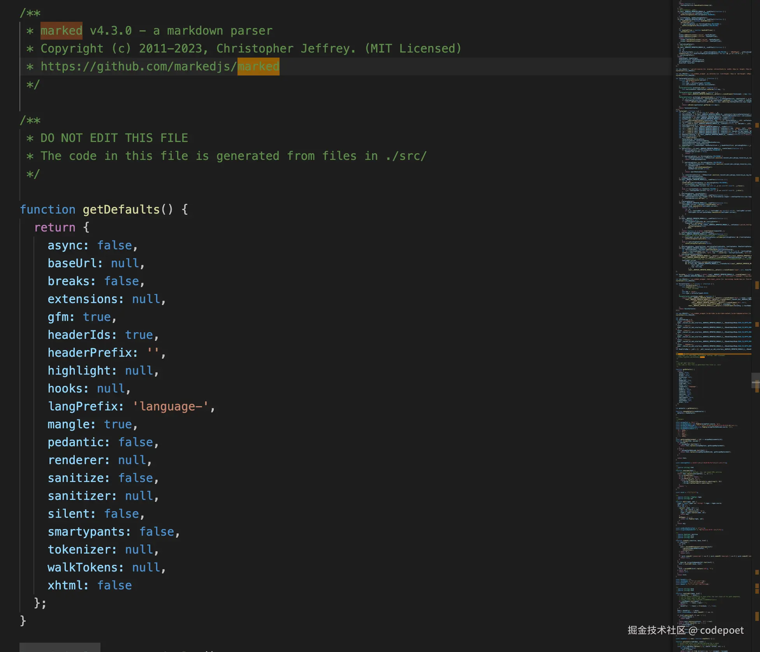The image size is (760, 652).
Task: Click the 'true' value of gfm
Action: click(97, 317)
